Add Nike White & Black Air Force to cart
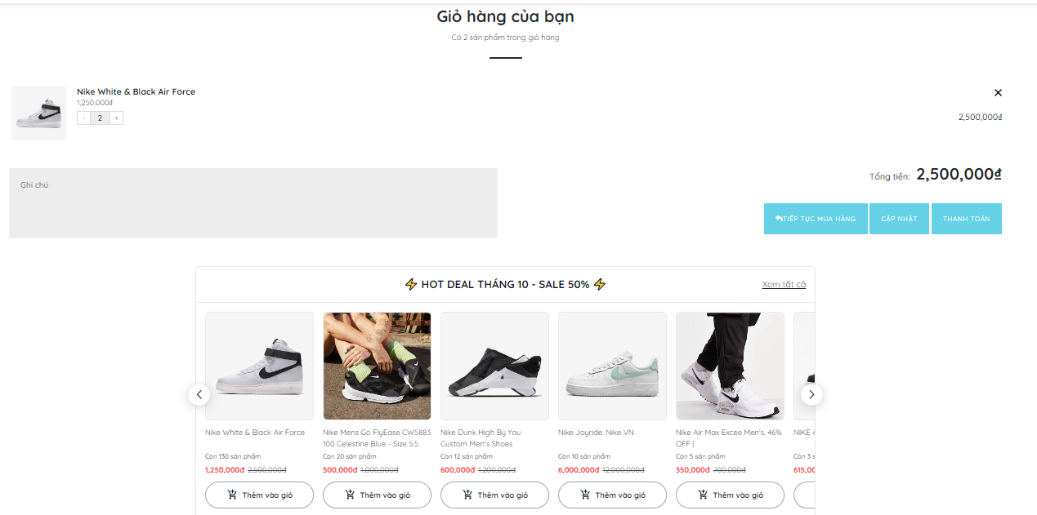Viewport: 1037px width, 515px height. pos(259,495)
